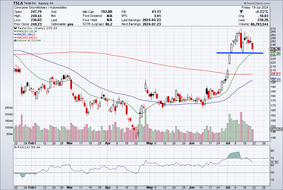Click the Fwd Yield N/A value

(x=109, y=20)
